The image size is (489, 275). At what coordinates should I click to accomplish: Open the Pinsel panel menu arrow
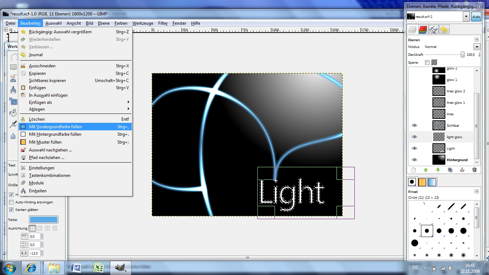pos(476,192)
